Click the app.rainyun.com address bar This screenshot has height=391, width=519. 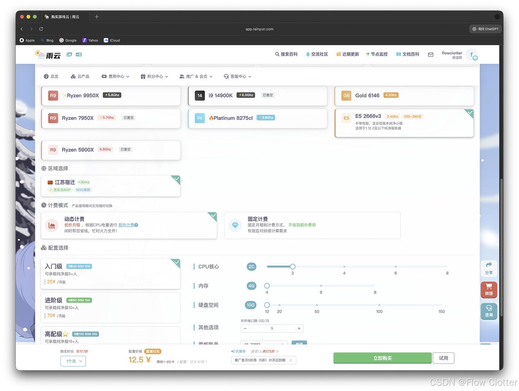[259, 29]
